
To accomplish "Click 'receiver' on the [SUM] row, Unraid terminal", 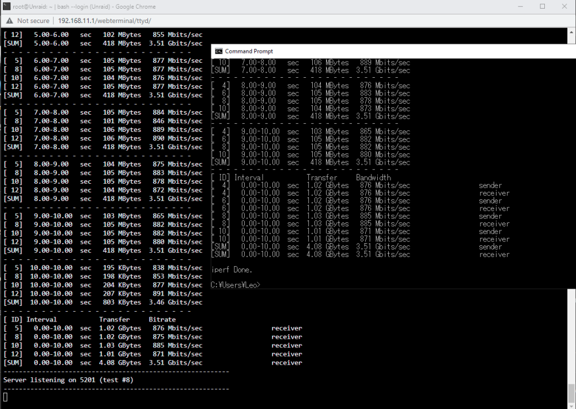I will pyautogui.click(x=287, y=363).
